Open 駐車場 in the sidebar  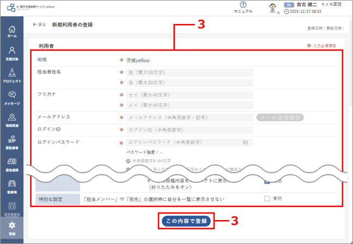point(12,186)
